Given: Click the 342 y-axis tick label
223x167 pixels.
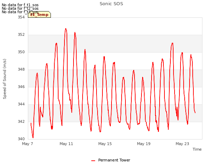Looking at the screenshot, I should (x=21, y=121).
